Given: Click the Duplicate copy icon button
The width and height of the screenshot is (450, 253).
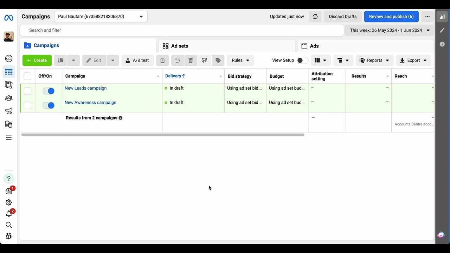Looking at the screenshot, I should (x=60, y=60).
